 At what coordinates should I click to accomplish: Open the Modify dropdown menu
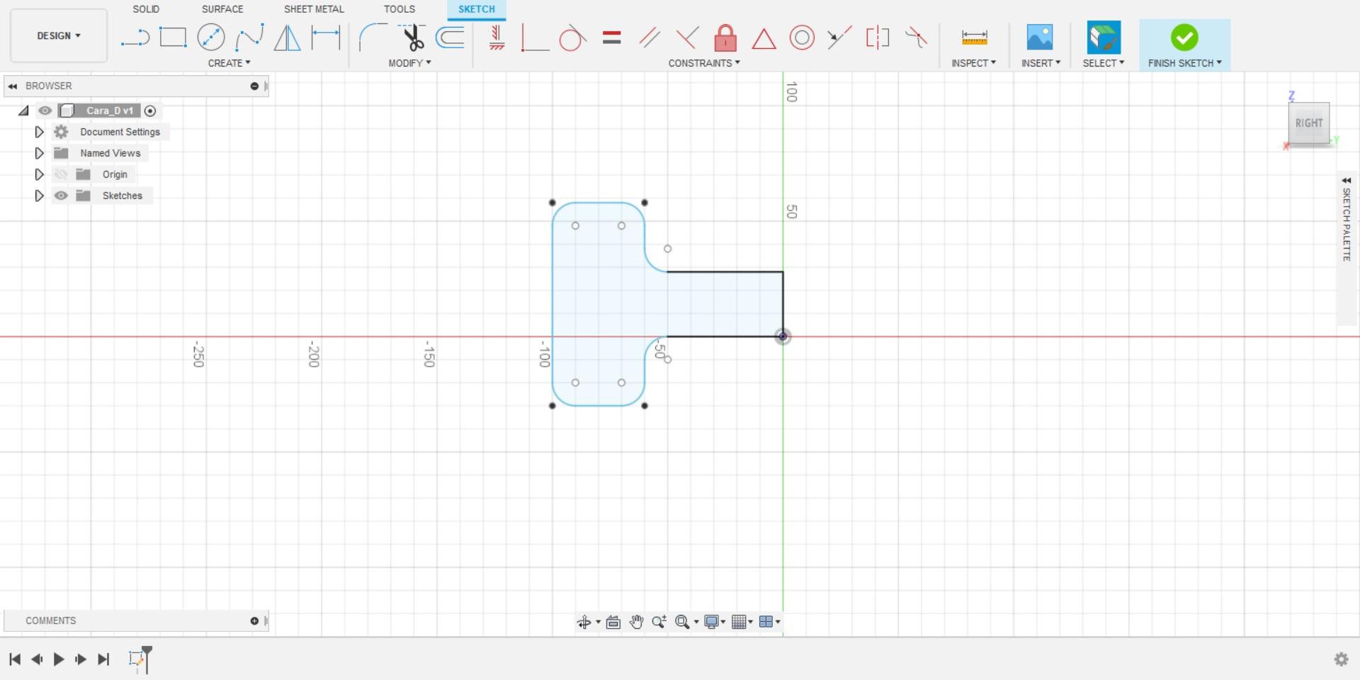409,63
